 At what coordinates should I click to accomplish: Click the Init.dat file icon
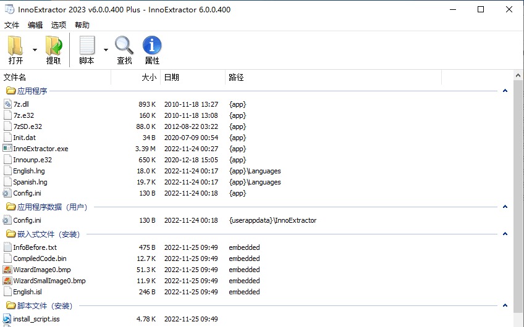(x=7, y=138)
